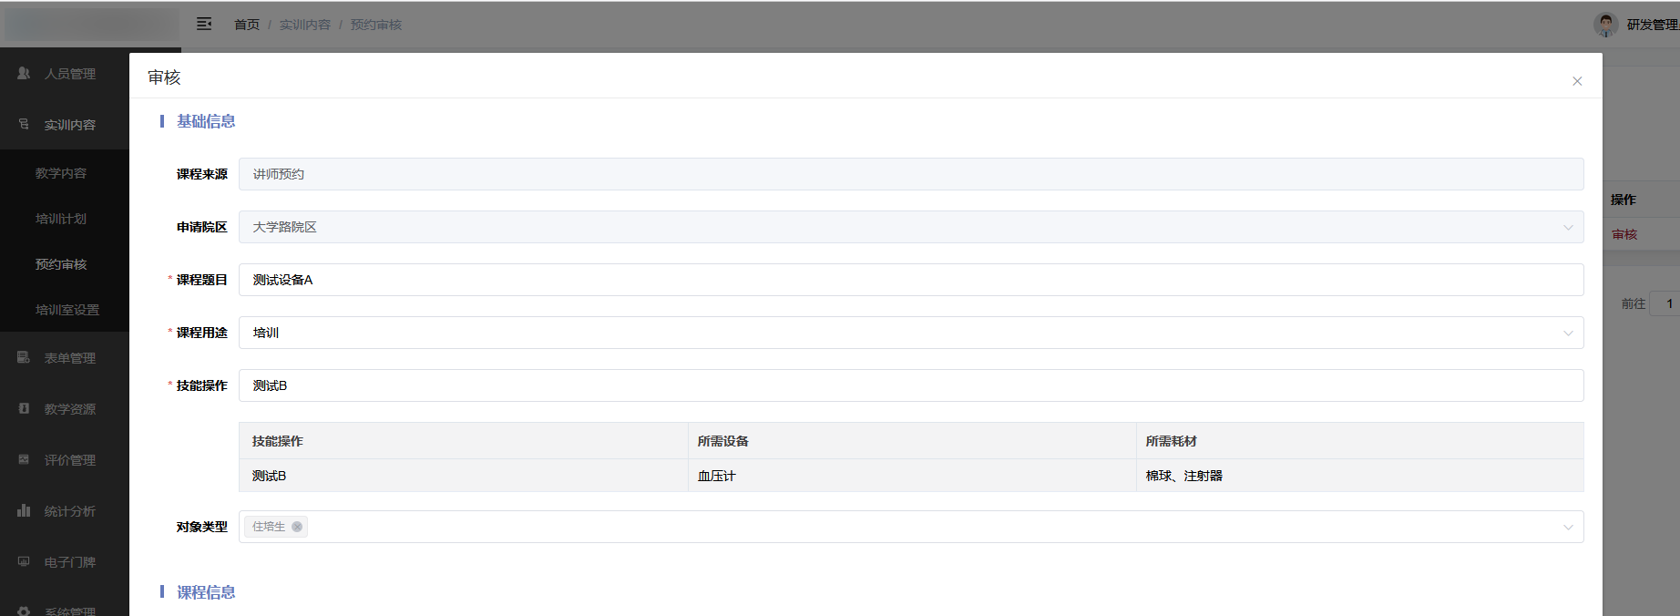Image resolution: width=1680 pixels, height=616 pixels.
Task: Close the 审核 dialog with the X icon
Action: [1577, 81]
